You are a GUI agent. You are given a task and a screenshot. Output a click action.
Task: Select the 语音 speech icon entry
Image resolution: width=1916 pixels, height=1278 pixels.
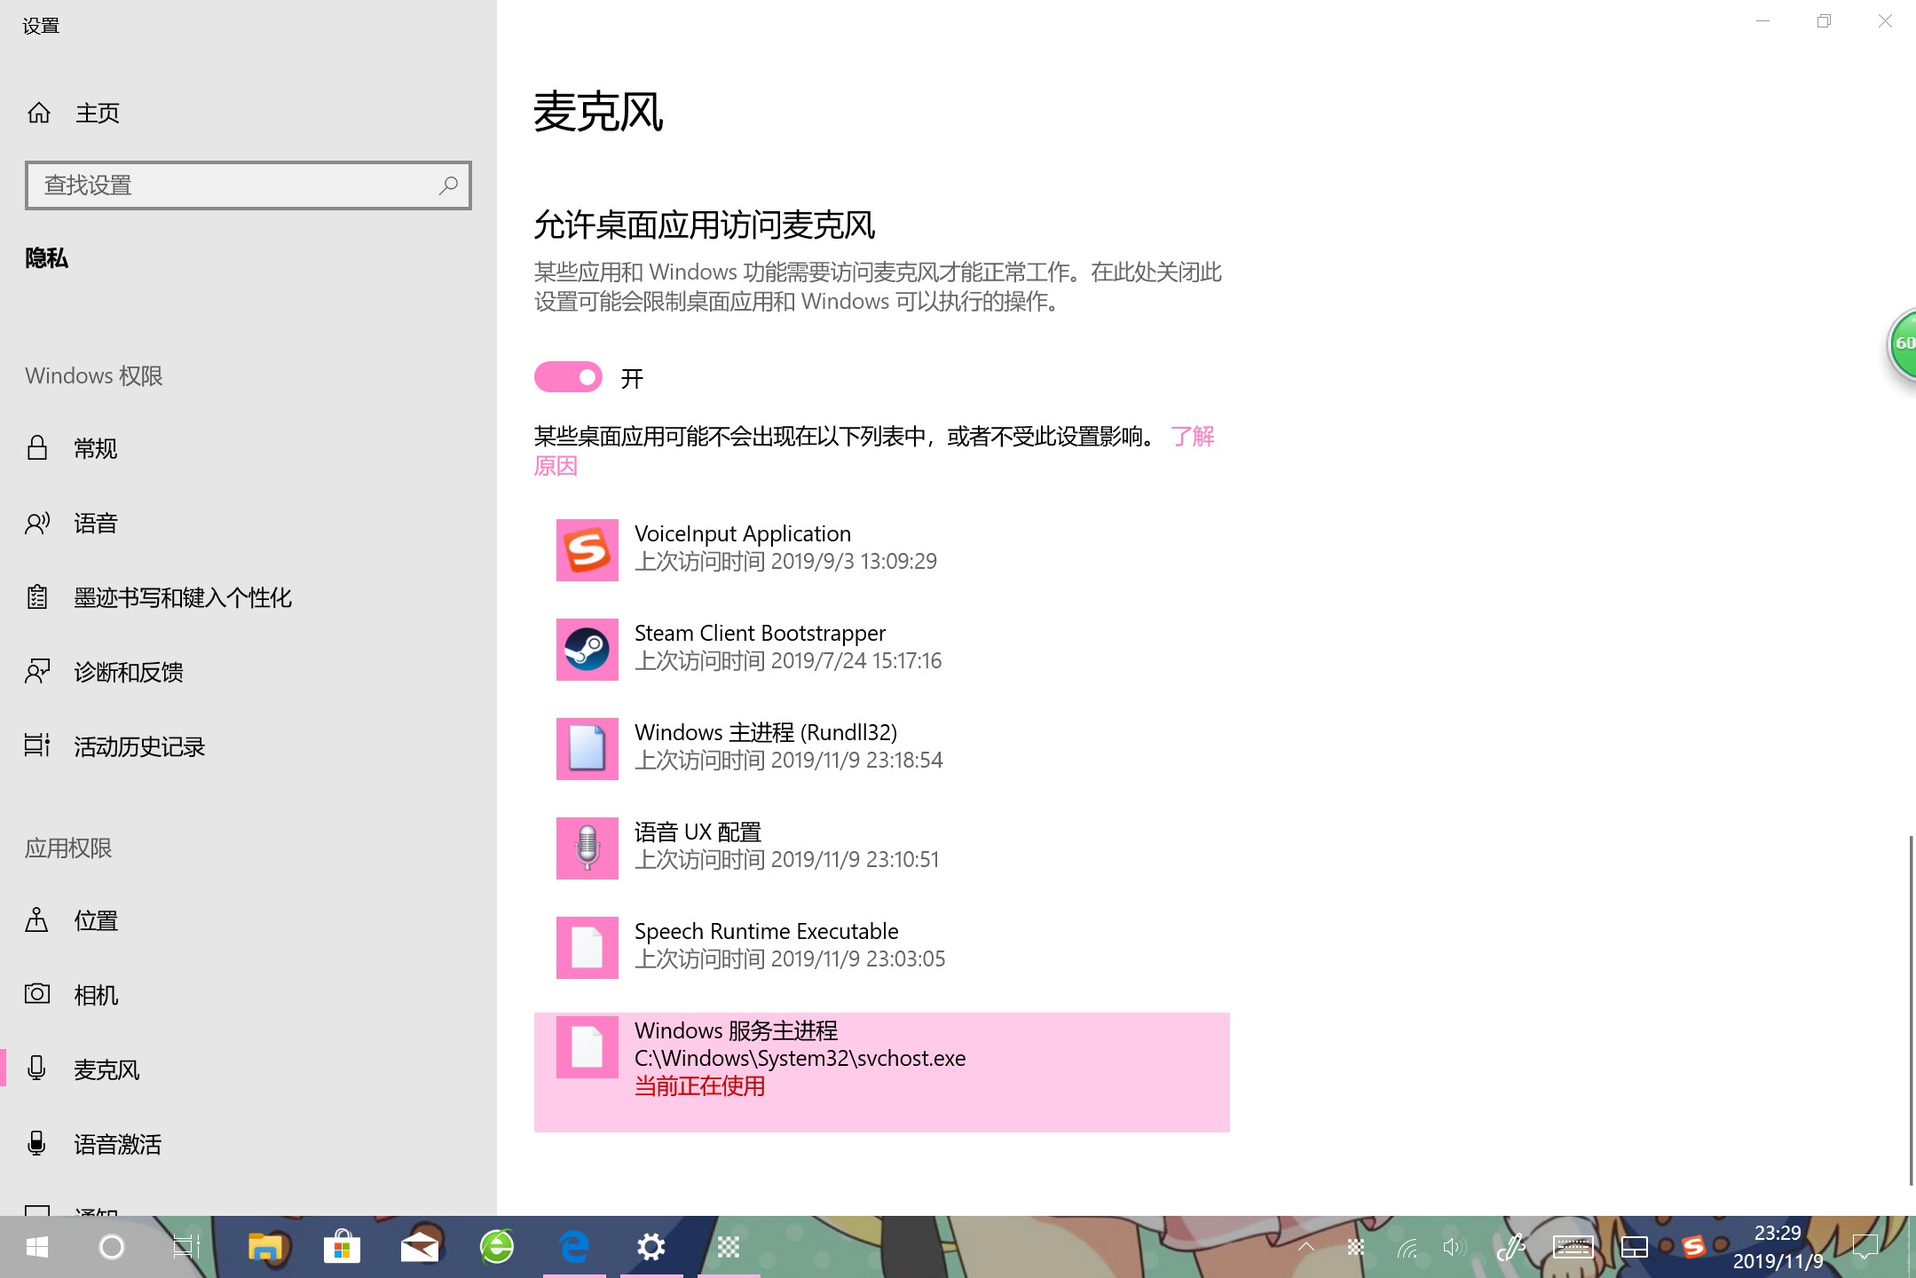coord(37,523)
